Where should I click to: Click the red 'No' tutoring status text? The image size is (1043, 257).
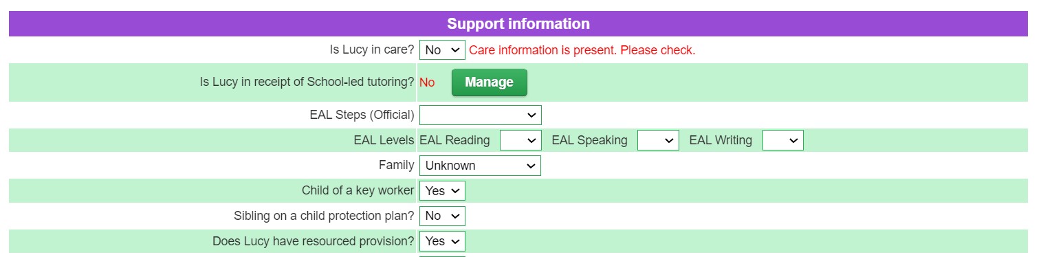[x=427, y=82]
